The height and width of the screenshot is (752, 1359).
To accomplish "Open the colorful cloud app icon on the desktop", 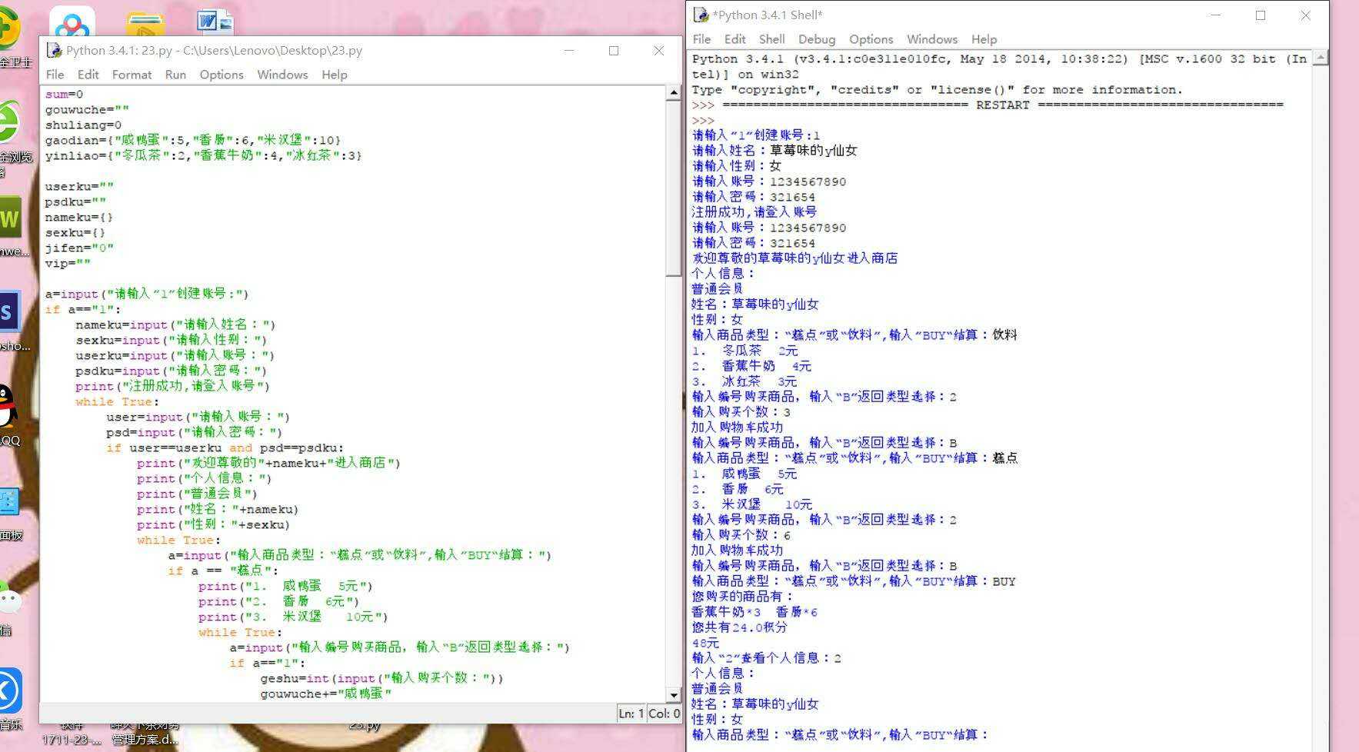I will [72, 22].
